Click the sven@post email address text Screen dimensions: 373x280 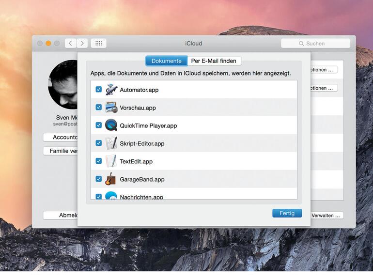[x=65, y=124]
